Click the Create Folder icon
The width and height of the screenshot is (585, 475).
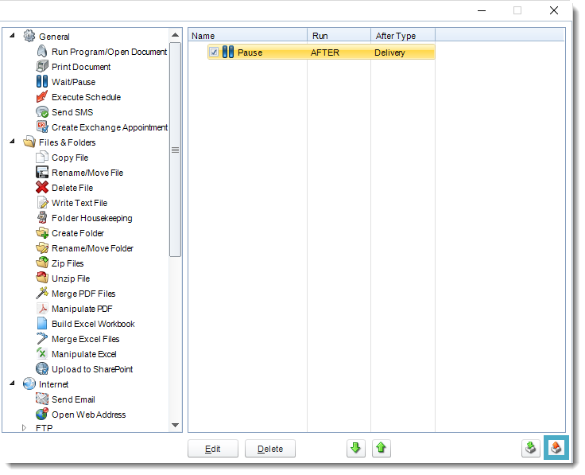click(x=42, y=232)
